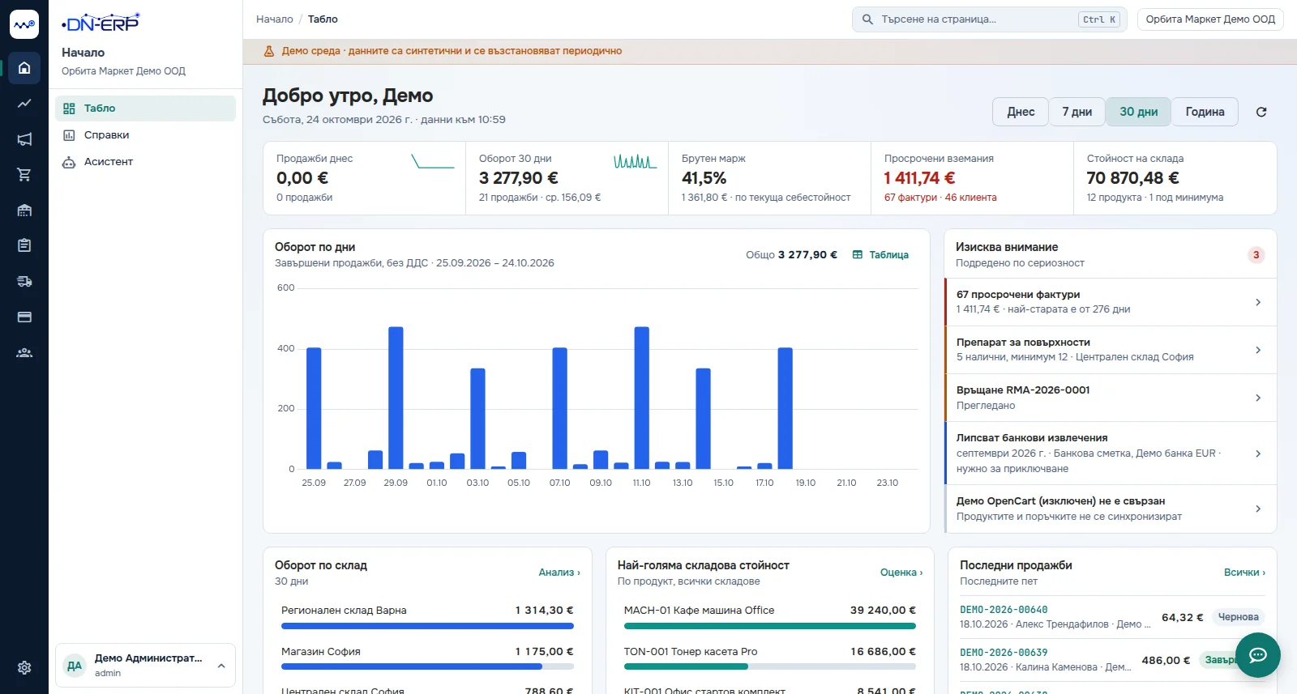
Task: Focus the page search field
Action: click(989, 19)
